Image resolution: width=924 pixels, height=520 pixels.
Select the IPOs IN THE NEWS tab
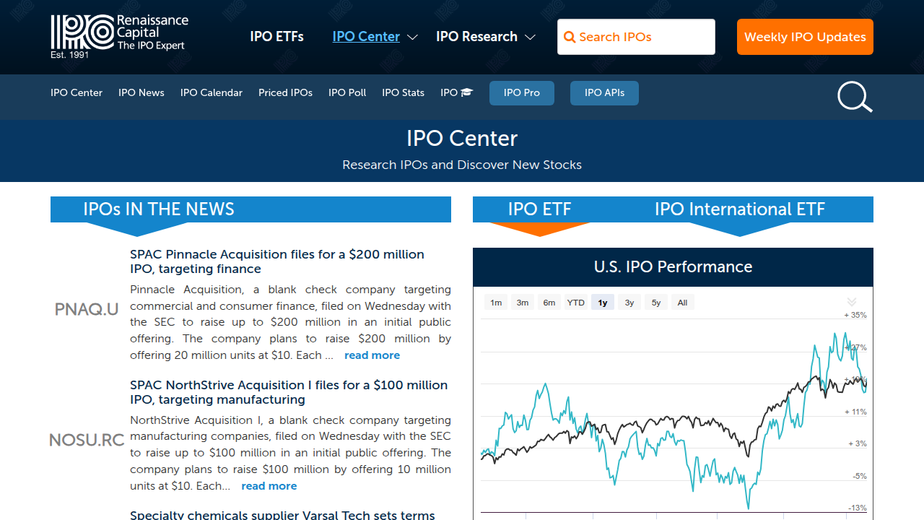click(x=159, y=209)
